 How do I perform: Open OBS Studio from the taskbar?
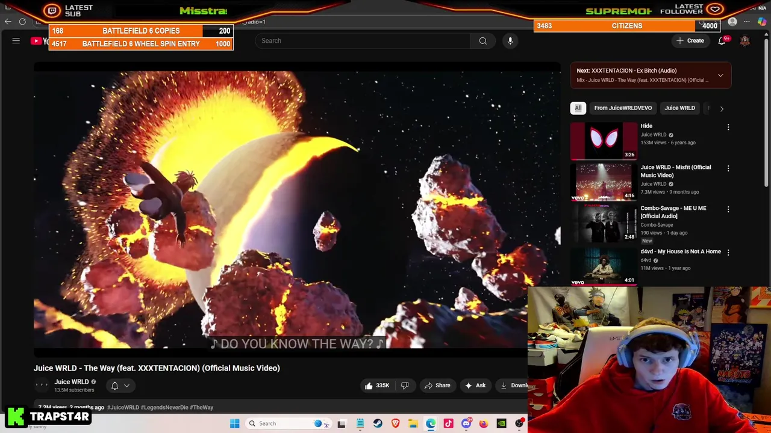[519, 423]
